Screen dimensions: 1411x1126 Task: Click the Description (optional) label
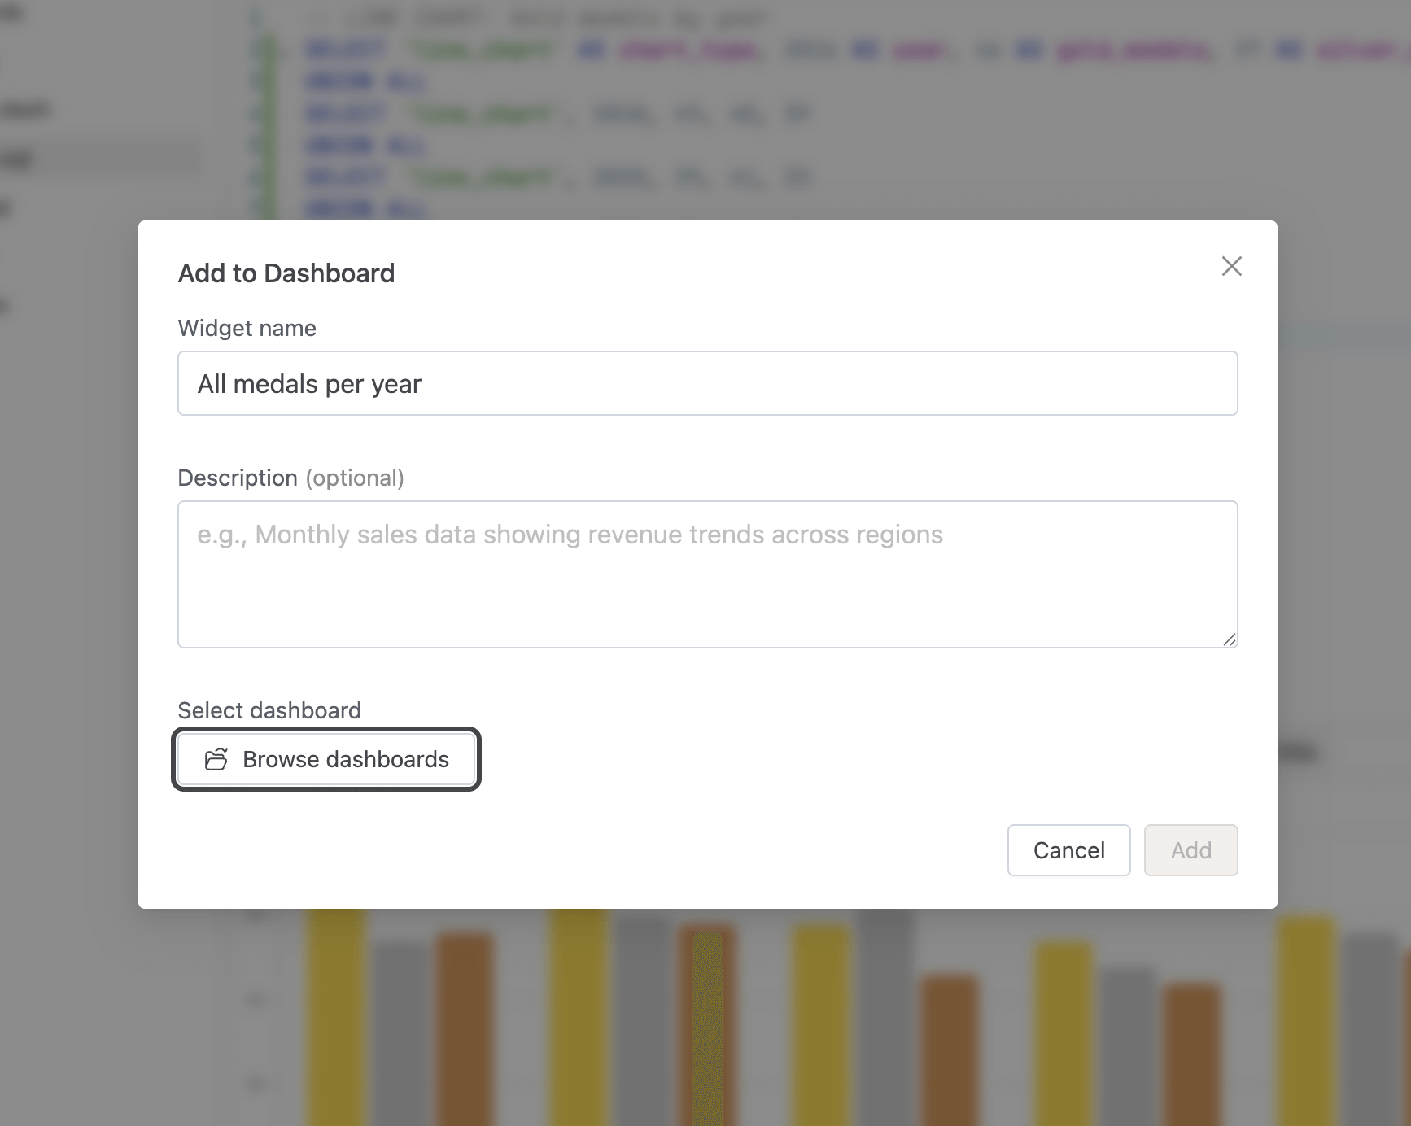[290, 478]
